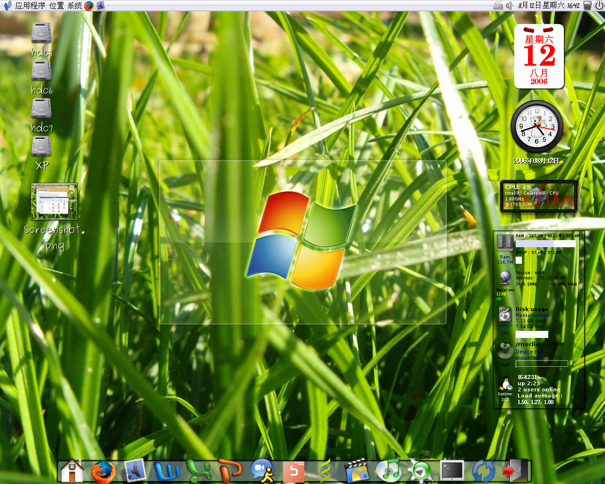Select the Screenshot.png thumbnail on desktop
The width and height of the screenshot is (605, 484).
(x=54, y=202)
